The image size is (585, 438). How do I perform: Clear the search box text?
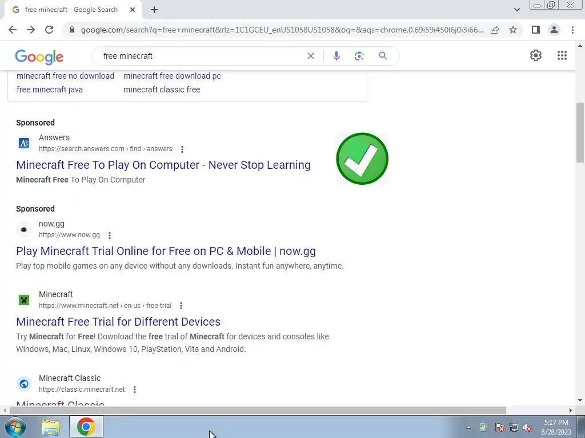[x=310, y=56]
